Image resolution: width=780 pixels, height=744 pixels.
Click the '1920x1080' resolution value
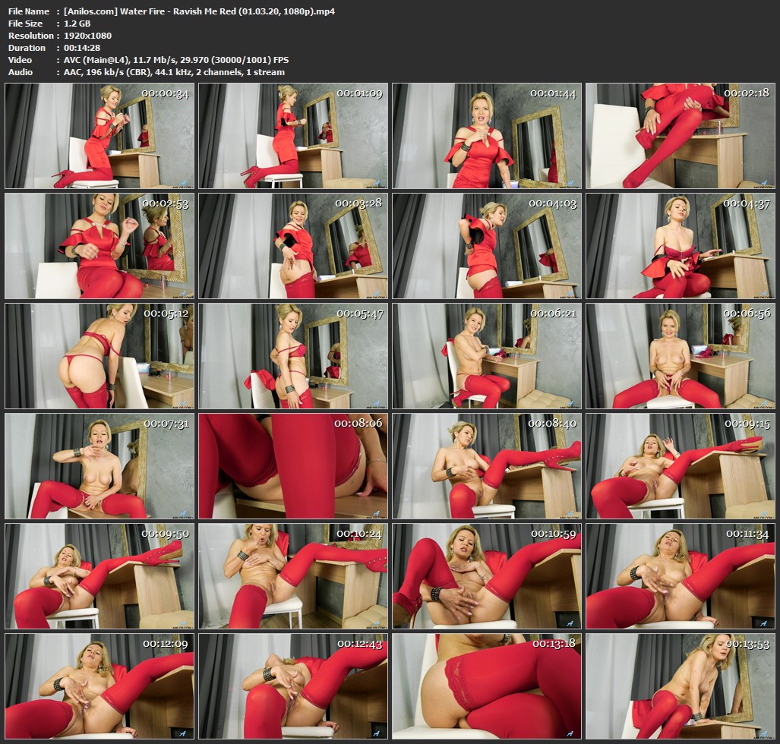(87, 36)
